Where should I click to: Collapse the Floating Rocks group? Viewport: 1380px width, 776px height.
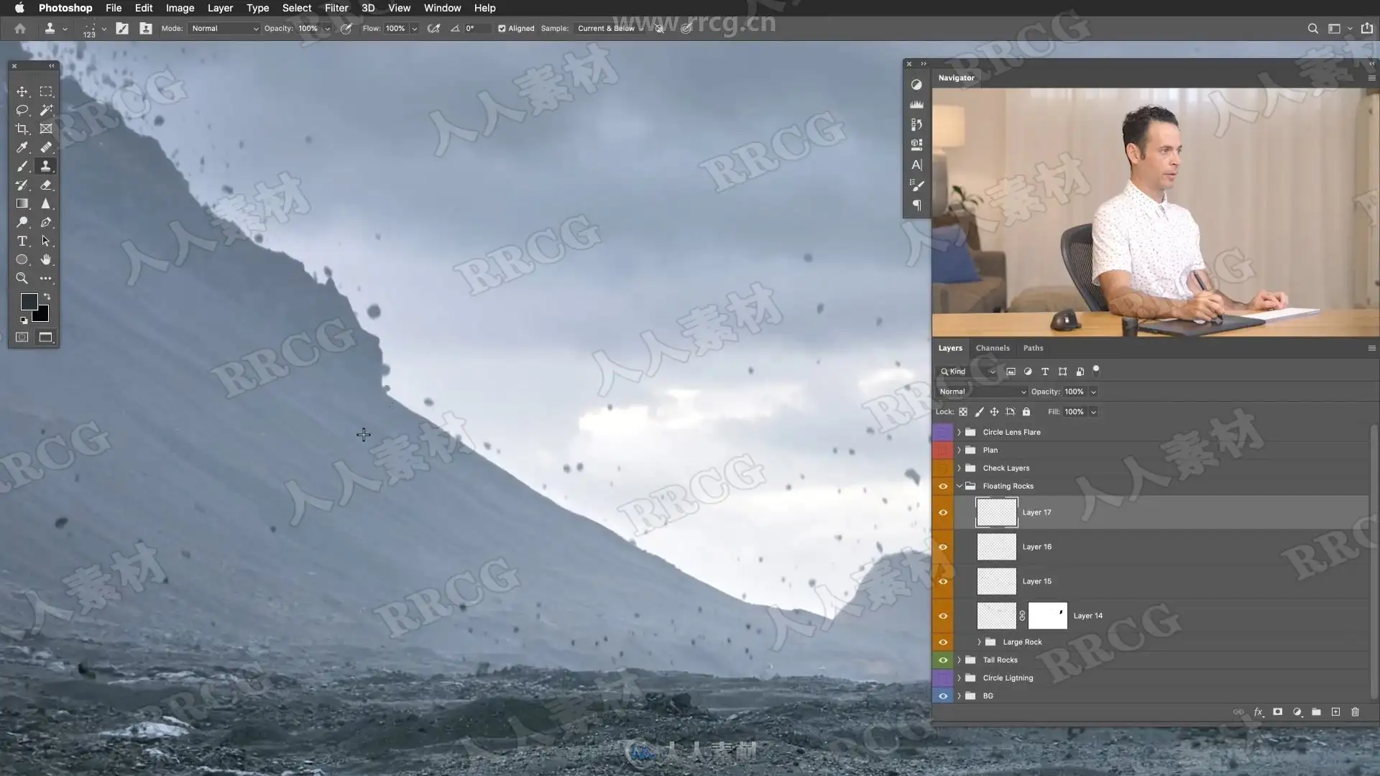tap(959, 486)
